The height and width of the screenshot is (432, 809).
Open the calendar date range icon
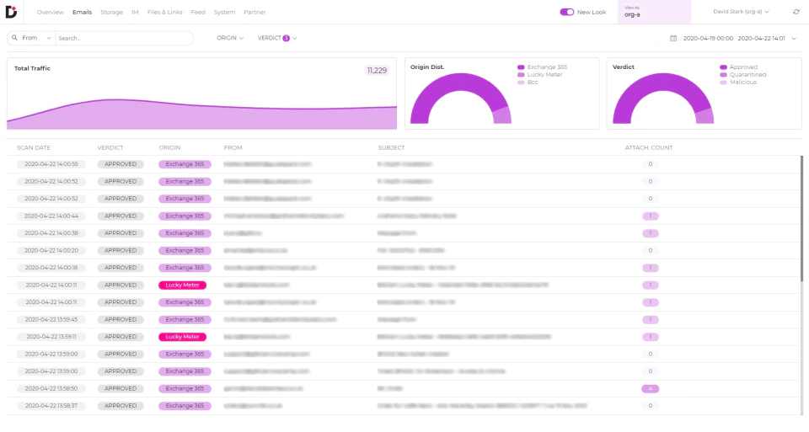pyautogui.click(x=673, y=38)
